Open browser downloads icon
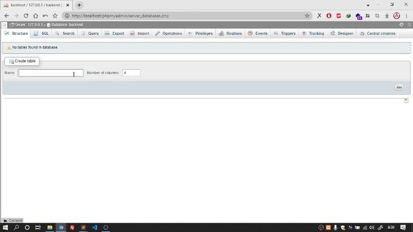The width and height of the screenshot is (413, 232). (x=387, y=15)
